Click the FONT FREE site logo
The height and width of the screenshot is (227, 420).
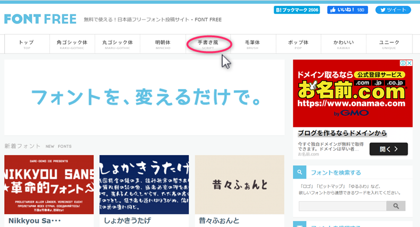pyautogui.click(x=40, y=19)
